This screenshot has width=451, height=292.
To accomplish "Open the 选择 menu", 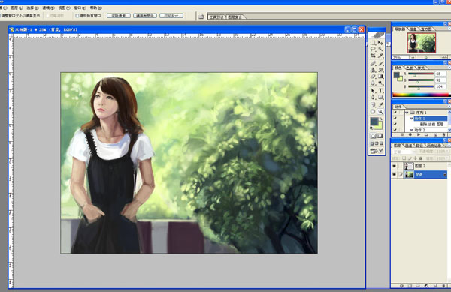I will pos(32,8).
